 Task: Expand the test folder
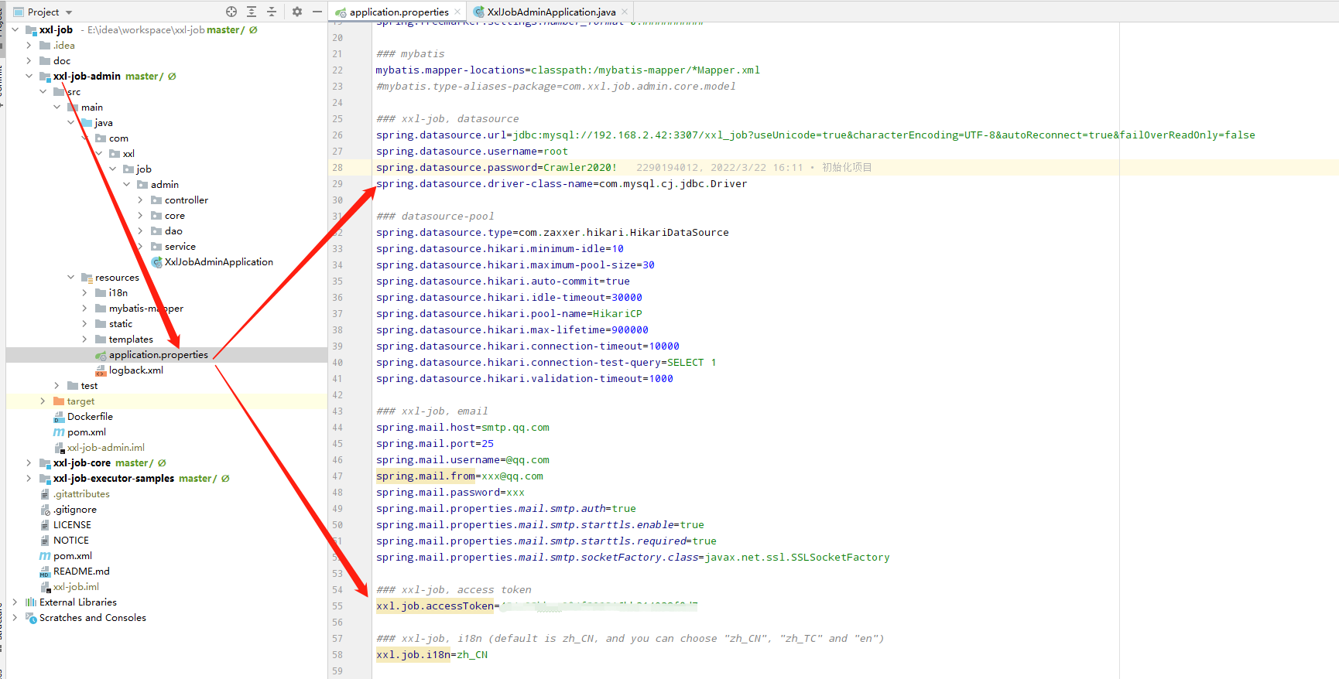[x=57, y=386]
